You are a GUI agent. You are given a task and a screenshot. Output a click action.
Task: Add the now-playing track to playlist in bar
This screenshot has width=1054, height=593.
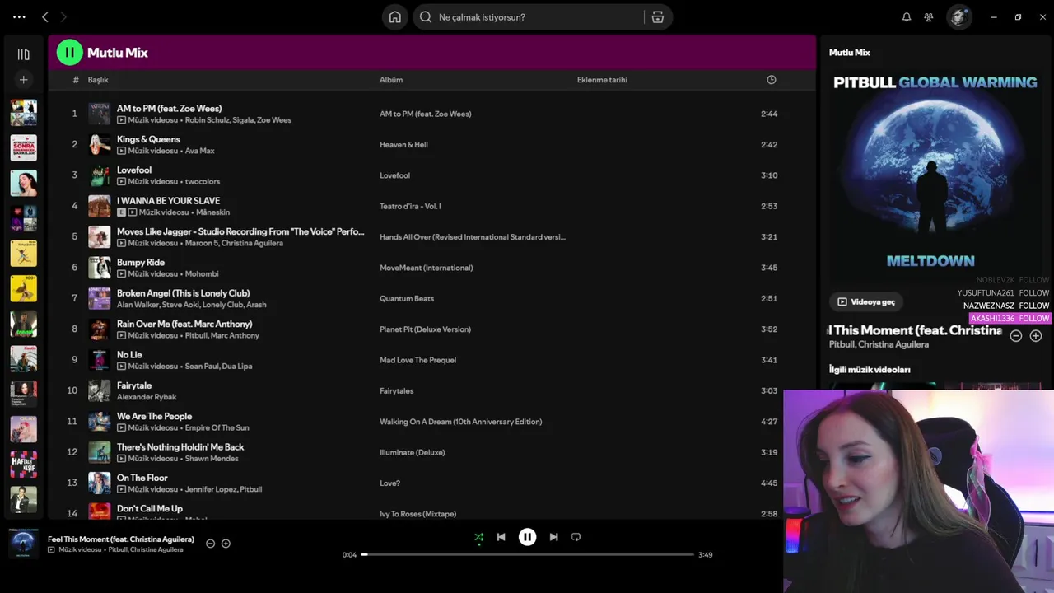point(226,544)
